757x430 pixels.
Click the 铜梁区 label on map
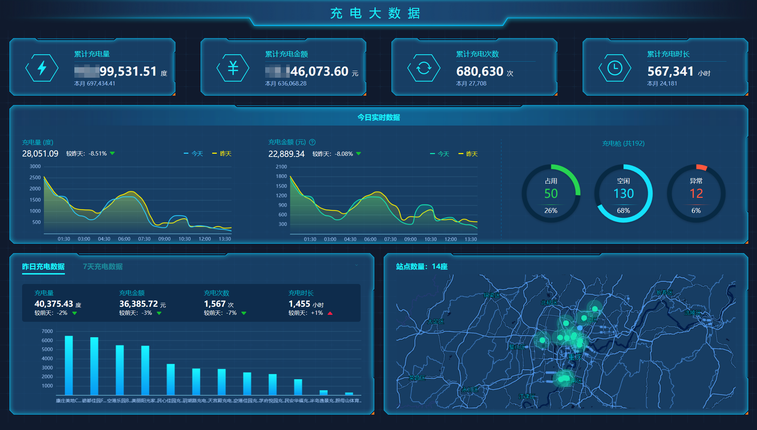tap(492, 295)
